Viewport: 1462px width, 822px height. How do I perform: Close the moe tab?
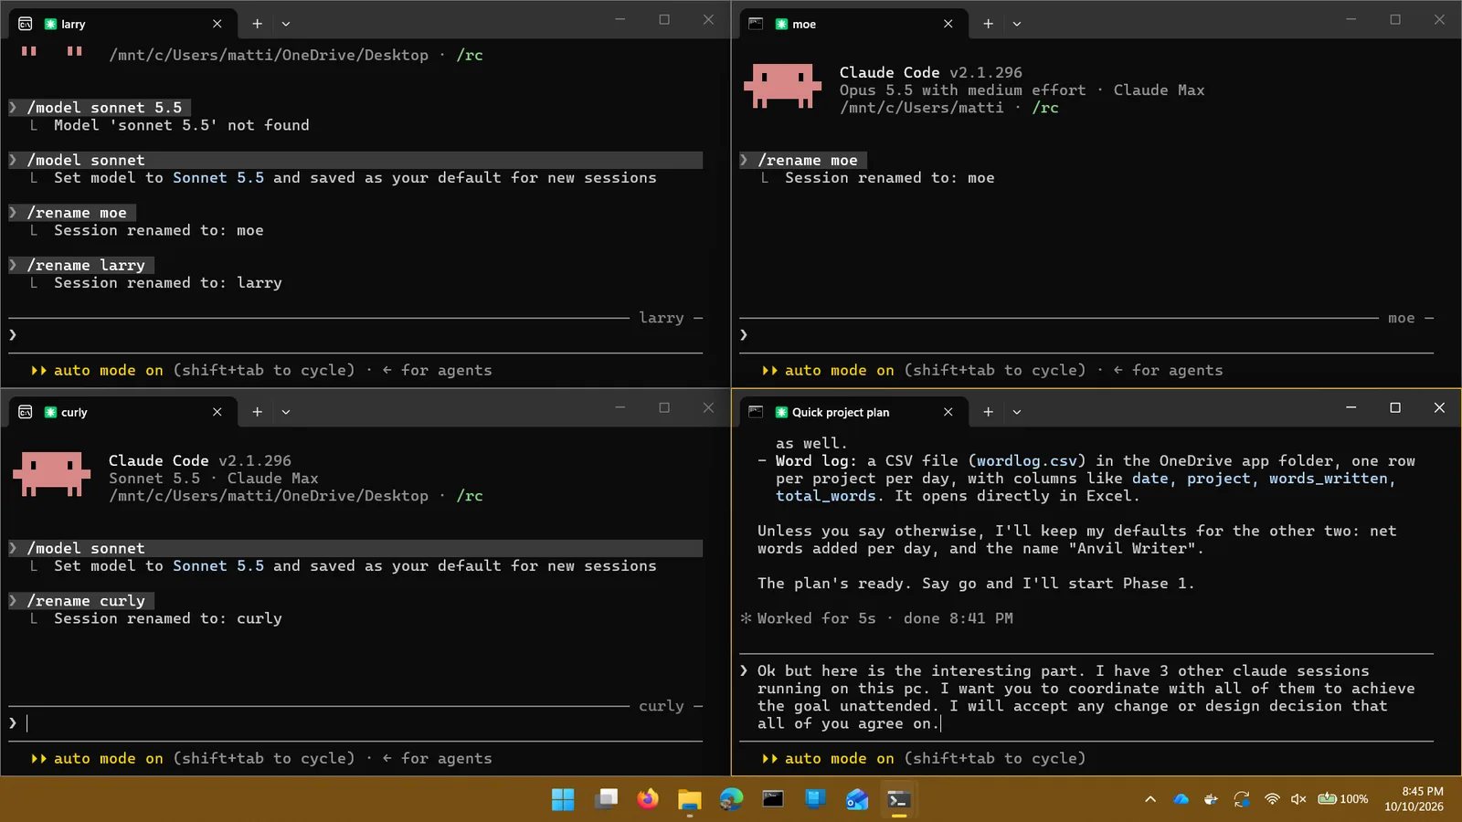(948, 24)
